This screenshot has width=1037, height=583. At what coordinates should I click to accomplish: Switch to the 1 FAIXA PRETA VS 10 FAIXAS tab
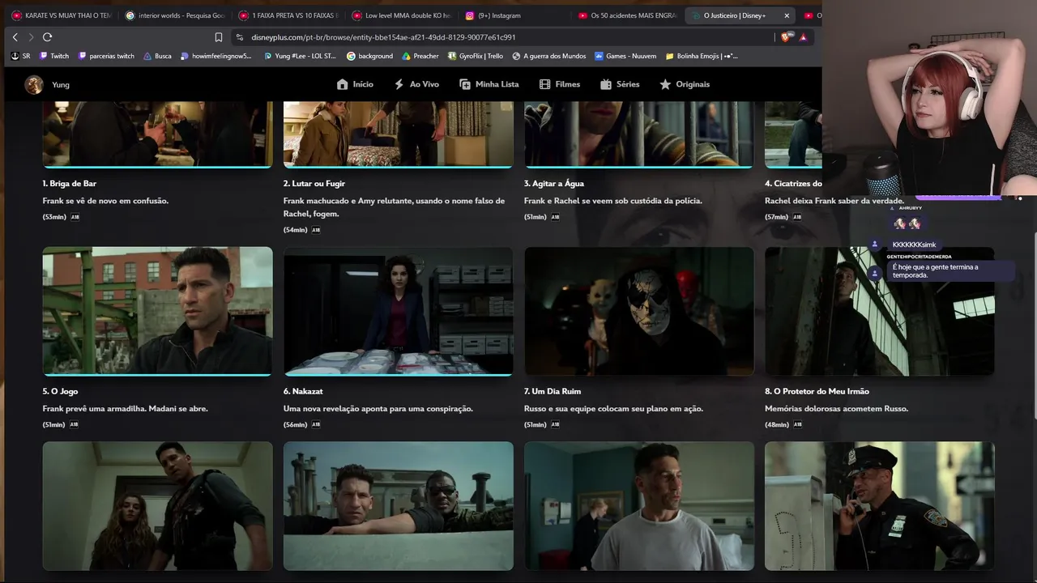[x=288, y=15]
